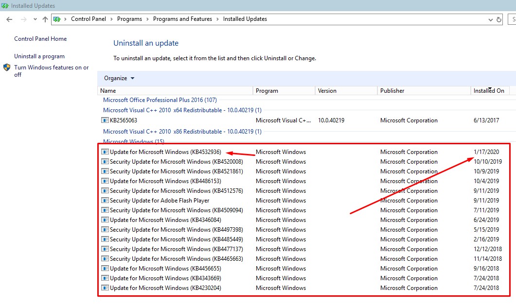This screenshot has width=516, height=305.
Task: Open Uninstall a program link
Action: [x=39, y=56]
